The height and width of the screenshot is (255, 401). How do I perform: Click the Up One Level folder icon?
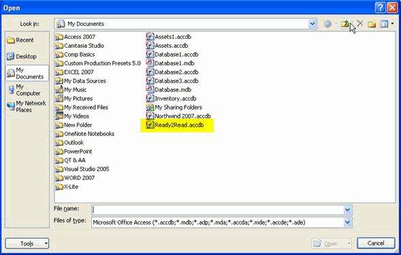(344, 24)
